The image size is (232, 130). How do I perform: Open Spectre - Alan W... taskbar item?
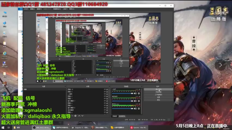[x=139, y=127]
